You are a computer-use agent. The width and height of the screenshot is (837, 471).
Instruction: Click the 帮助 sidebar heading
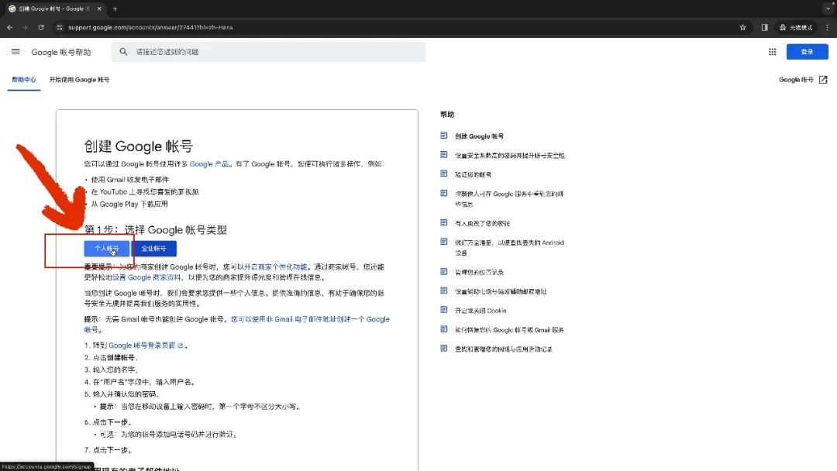447,114
